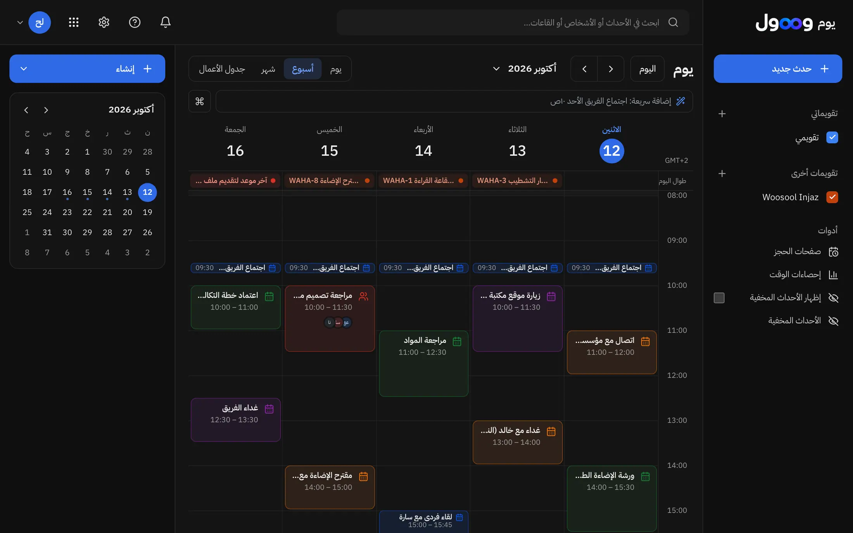853x533 pixels.
Task: Open Monday's ورشة الإضاءة workshop event
Action: point(612,499)
